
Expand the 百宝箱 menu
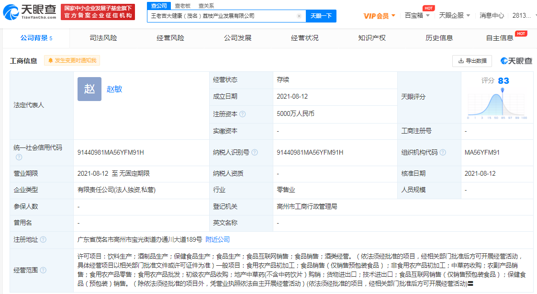(x=417, y=16)
